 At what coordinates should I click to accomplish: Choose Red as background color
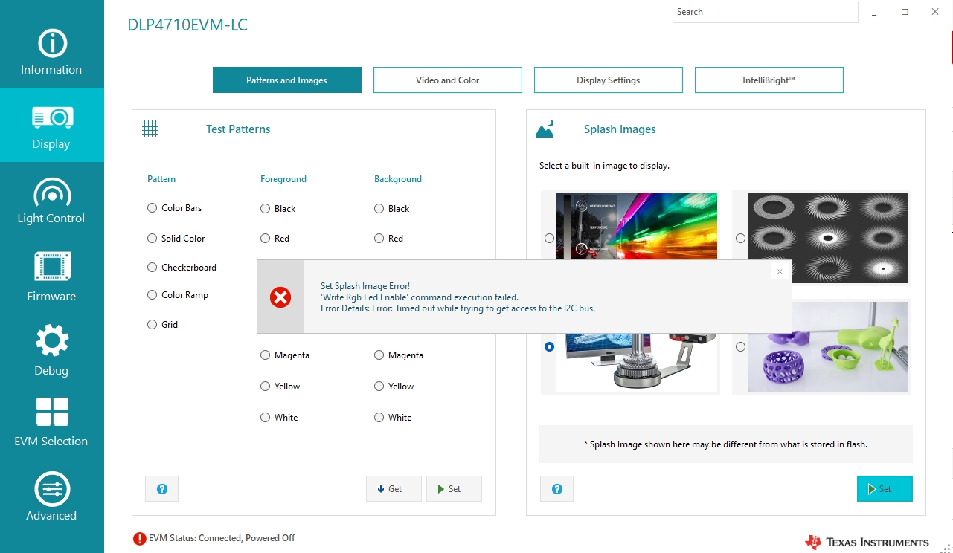(379, 239)
